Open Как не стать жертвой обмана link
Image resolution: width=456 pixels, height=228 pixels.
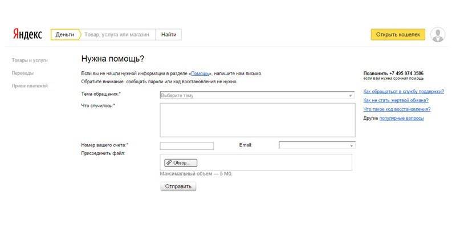396,100
